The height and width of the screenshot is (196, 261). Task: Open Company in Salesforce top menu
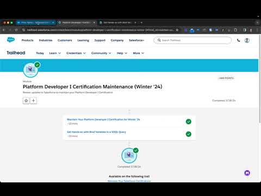[117, 40]
